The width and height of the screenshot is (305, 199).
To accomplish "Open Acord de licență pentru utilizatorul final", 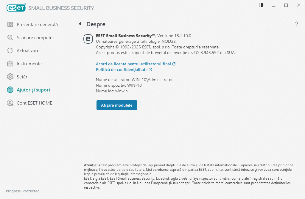I will pos(133,64).
